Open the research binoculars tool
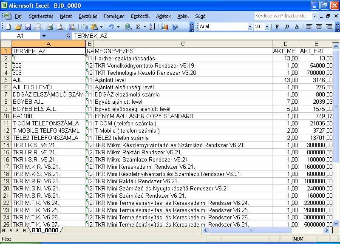 pyautogui.click(x=72, y=27)
